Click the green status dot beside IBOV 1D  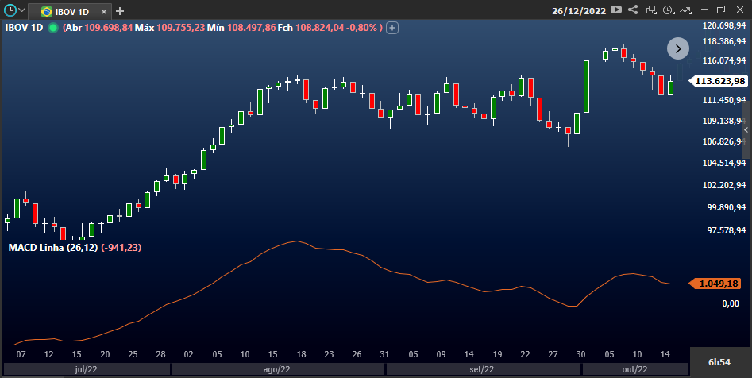point(53,28)
